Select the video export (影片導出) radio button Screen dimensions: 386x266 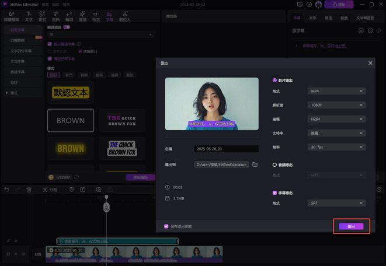tap(275, 80)
